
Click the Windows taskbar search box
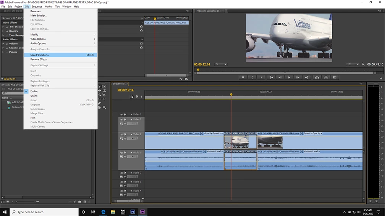tap(44, 212)
